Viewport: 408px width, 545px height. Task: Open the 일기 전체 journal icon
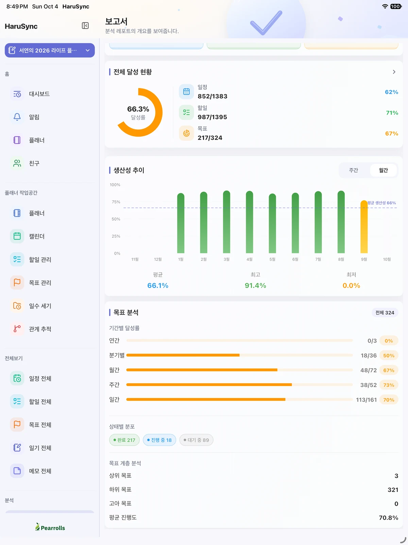coord(17,448)
